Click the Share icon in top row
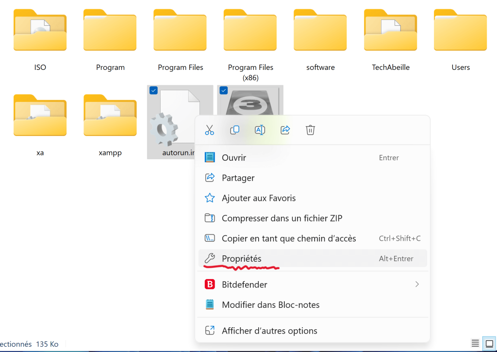The width and height of the screenshot is (497, 352). 285,130
